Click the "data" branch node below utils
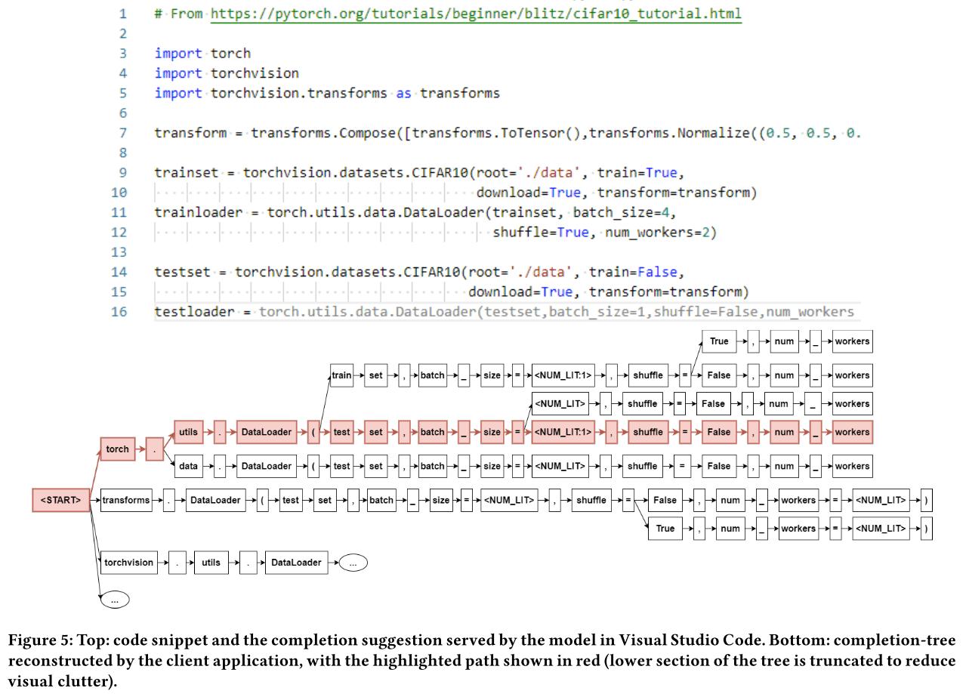 pyautogui.click(x=187, y=466)
